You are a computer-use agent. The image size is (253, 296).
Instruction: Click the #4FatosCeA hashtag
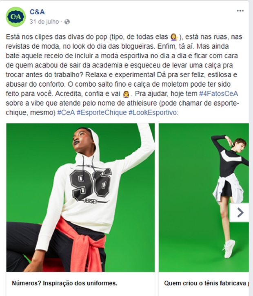pyautogui.click(x=219, y=94)
